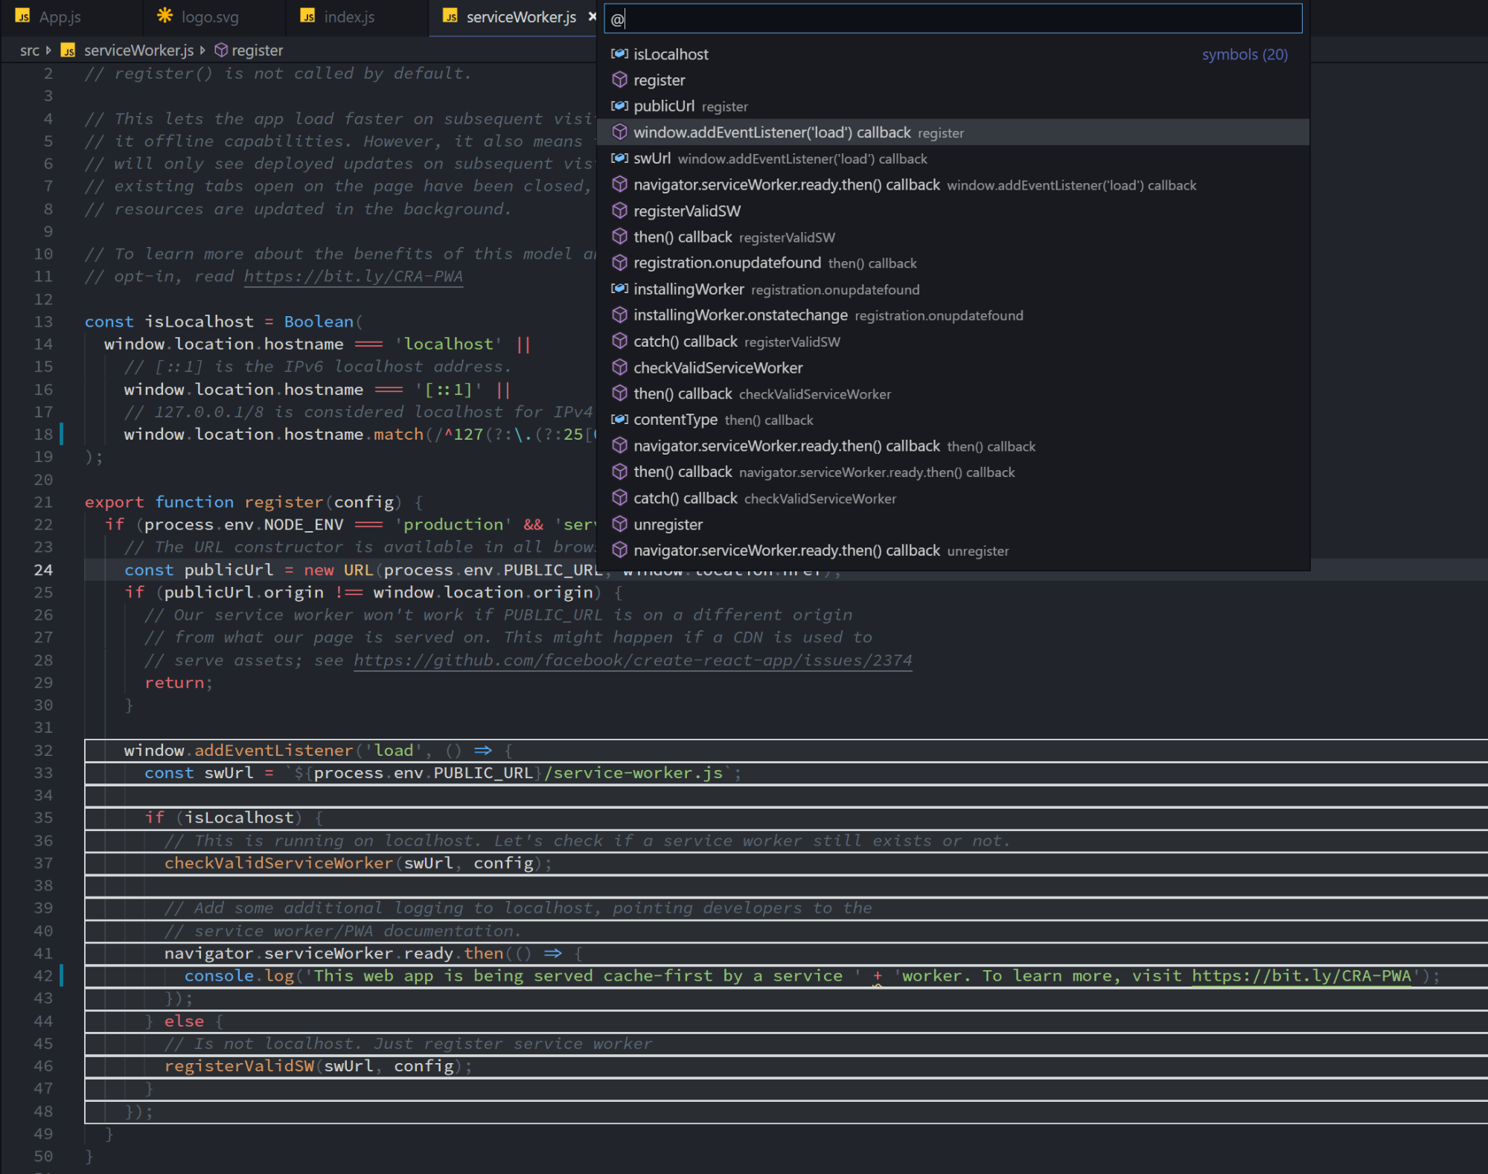The height and width of the screenshot is (1174, 1488).
Task: Click registerValidSW call on line 46
Action: point(239,1065)
